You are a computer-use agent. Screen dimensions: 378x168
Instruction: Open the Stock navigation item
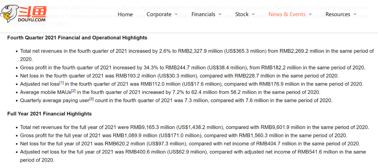click(242, 14)
